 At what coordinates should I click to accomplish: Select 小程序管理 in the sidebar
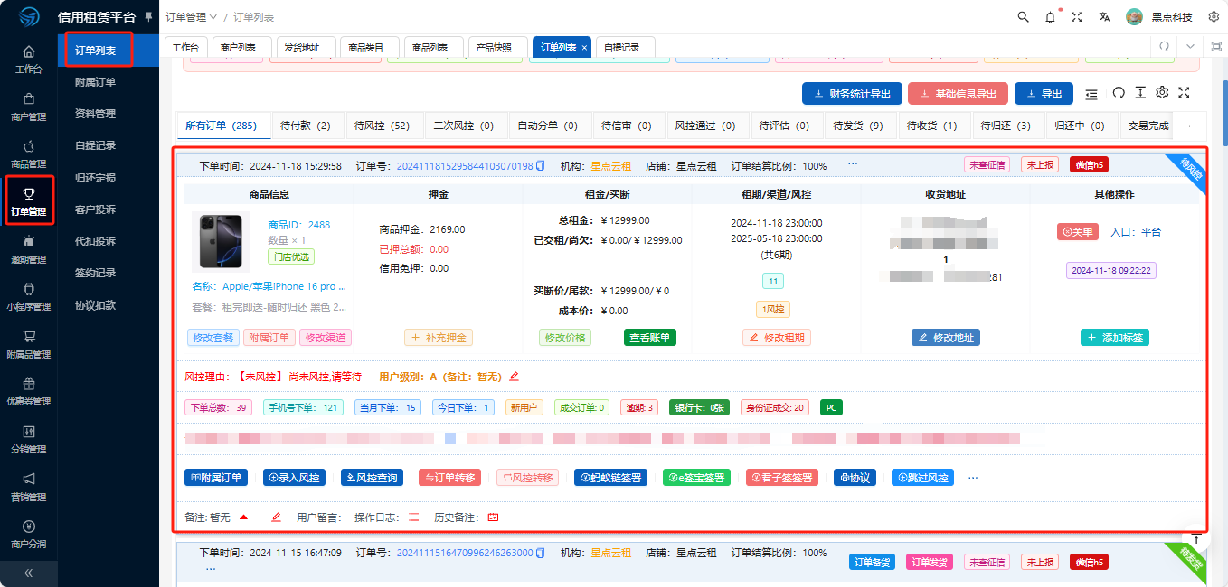pyautogui.click(x=28, y=297)
